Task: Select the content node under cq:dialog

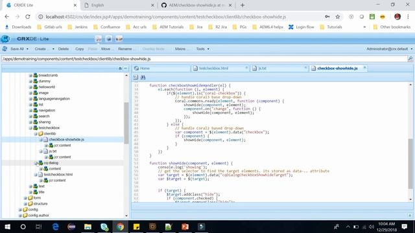Action: pyautogui.click(x=54, y=168)
